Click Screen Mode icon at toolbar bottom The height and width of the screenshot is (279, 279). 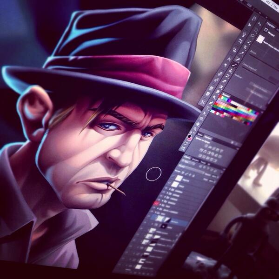coord(183,148)
